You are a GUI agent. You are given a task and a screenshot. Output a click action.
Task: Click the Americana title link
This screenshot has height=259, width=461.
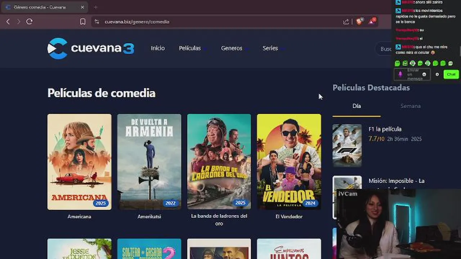click(x=79, y=217)
